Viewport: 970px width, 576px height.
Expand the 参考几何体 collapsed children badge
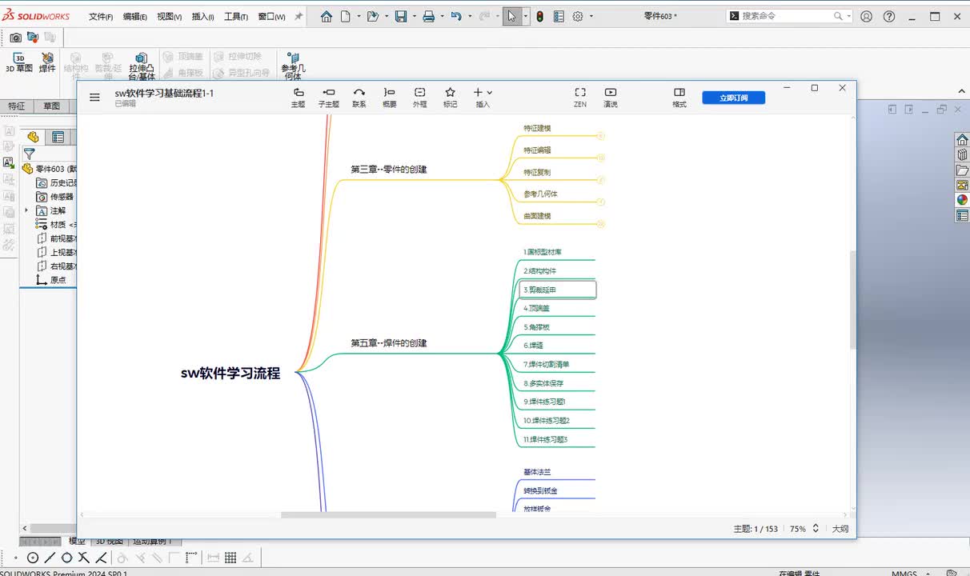pyautogui.click(x=600, y=202)
